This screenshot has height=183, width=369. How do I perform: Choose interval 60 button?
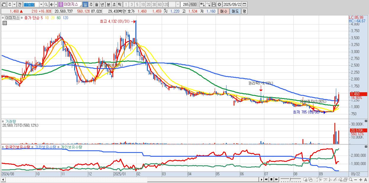[160, 4]
